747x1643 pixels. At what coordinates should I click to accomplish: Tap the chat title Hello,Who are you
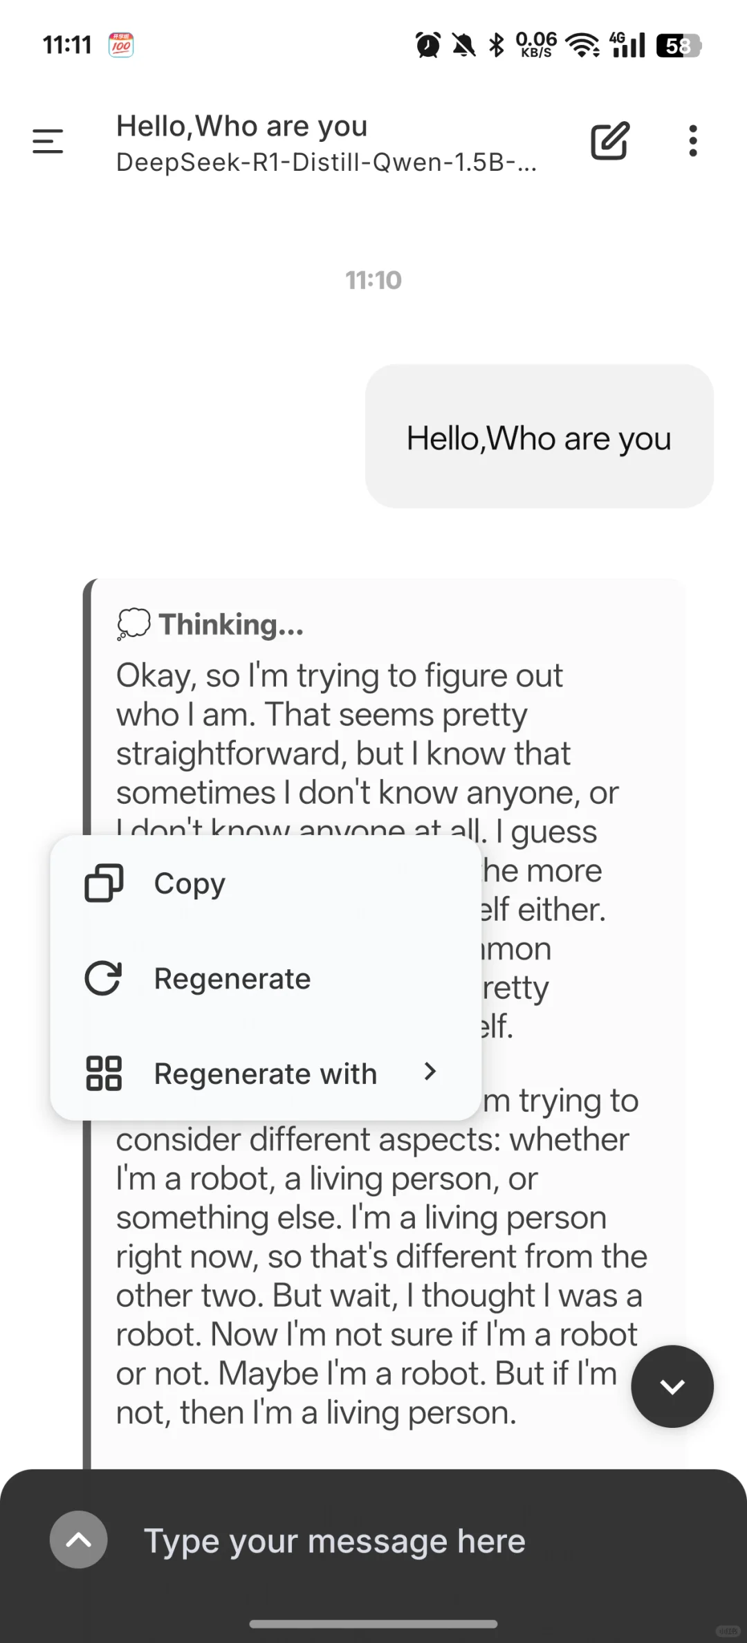(x=242, y=127)
